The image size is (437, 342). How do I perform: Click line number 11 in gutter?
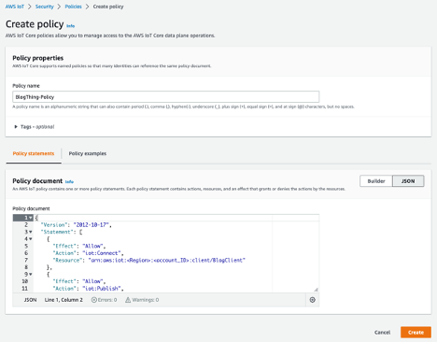point(25,289)
